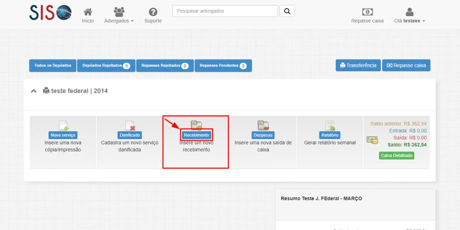460x230 pixels.
Task: Click the teste federal | 2014 heading
Action: 79,91
